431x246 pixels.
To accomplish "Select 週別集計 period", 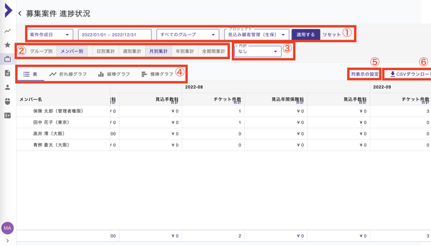I will [x=132, y=51].
